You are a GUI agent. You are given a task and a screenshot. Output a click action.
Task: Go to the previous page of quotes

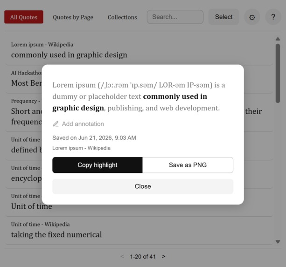(122, 256)
